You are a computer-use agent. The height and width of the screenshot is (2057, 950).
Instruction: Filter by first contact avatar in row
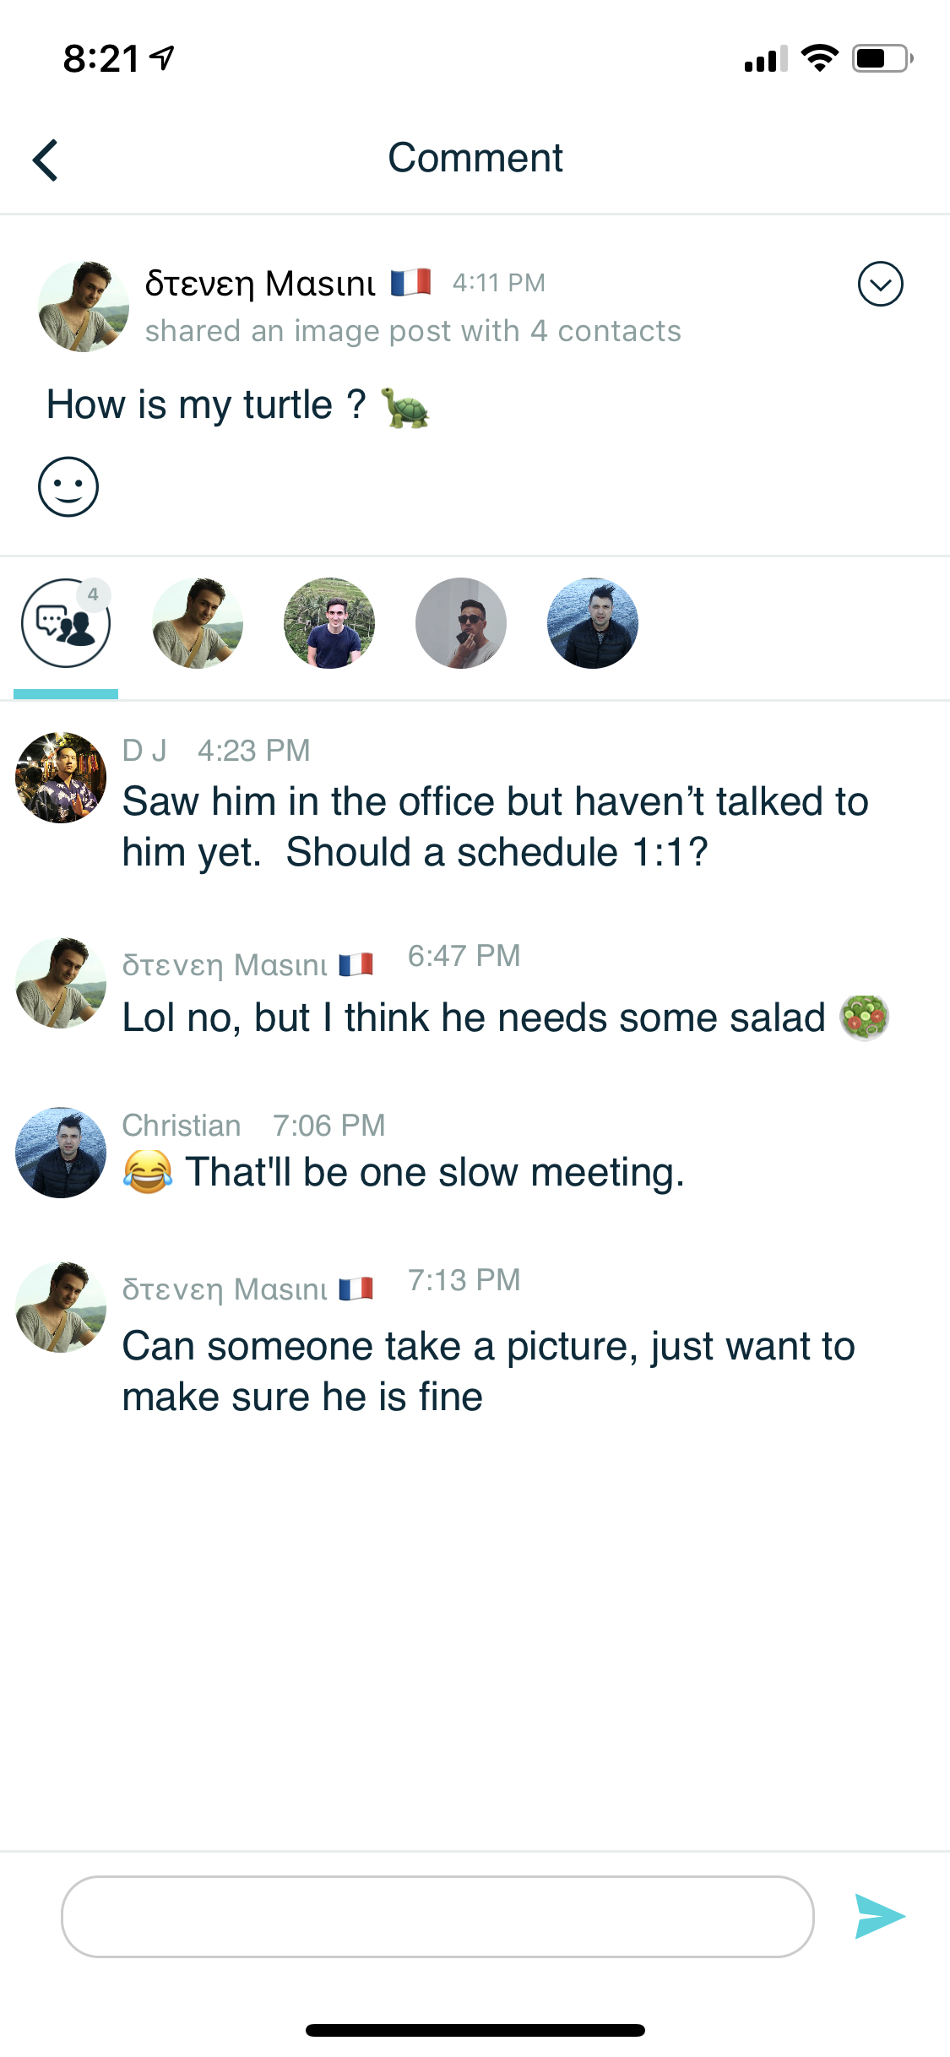[x=198, y=623]
